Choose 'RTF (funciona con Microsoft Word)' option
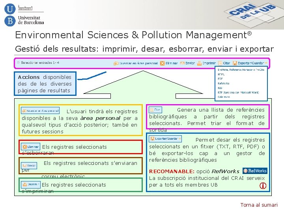Image resolution: width=284 pixels, height=213 pixels. [238, 92]
